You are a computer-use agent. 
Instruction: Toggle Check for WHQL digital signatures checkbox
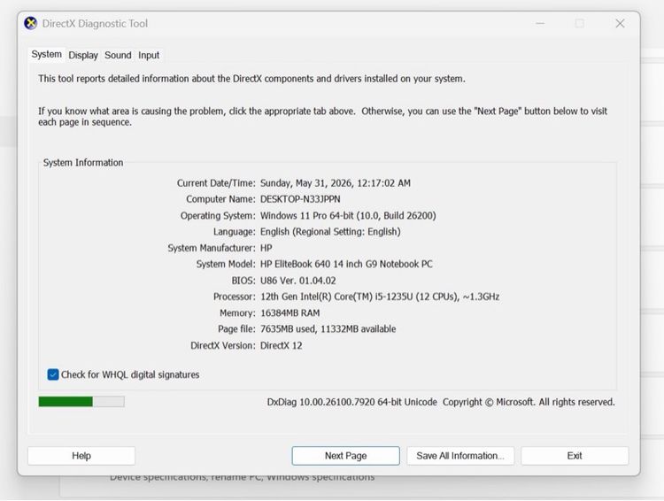(x=53, y=374)
